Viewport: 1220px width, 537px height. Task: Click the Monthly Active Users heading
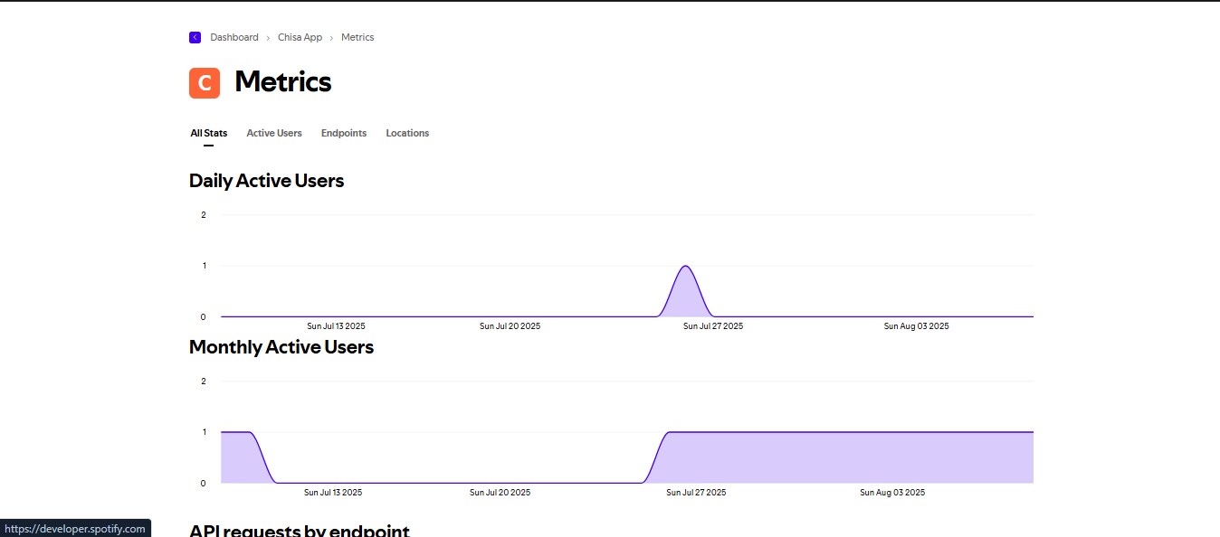[281, 347]
